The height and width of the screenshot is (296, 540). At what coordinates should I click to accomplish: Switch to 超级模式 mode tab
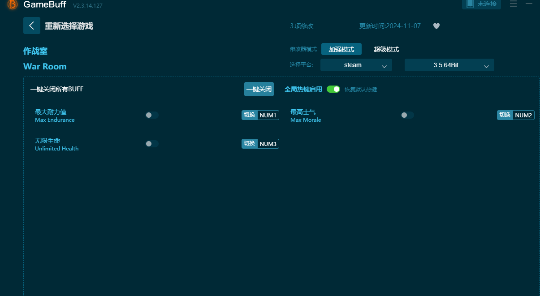386,49
